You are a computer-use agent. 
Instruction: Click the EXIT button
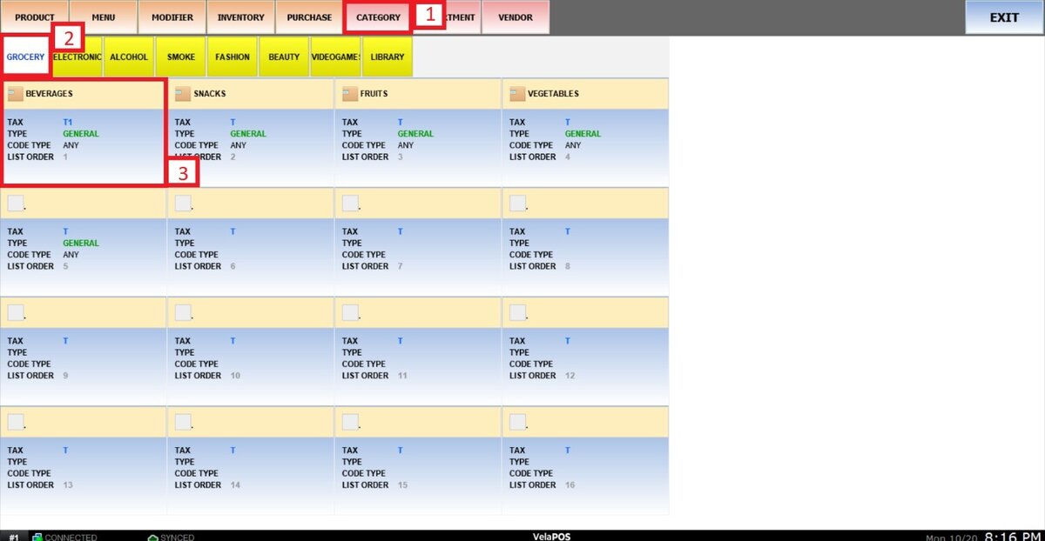(x=1004, y=17)
